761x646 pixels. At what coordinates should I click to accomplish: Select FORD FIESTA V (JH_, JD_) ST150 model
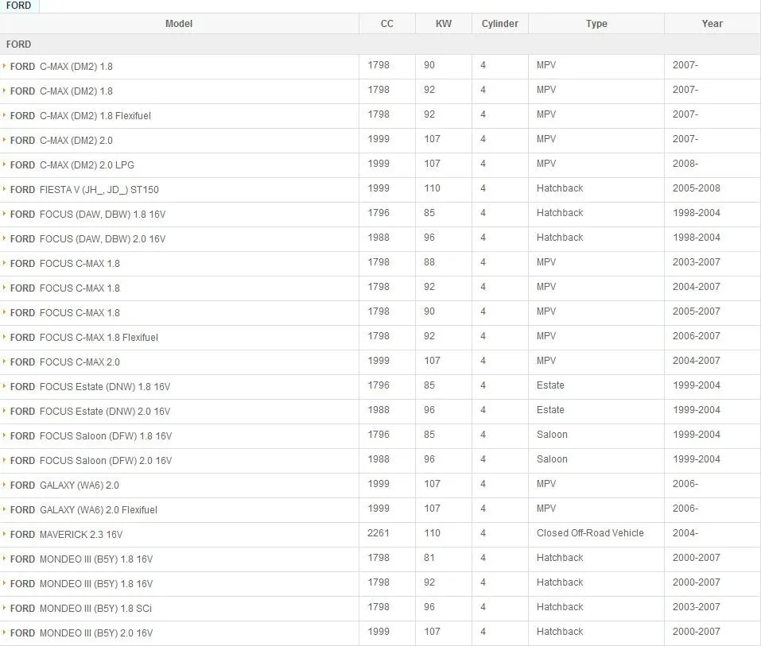(84, 190)
